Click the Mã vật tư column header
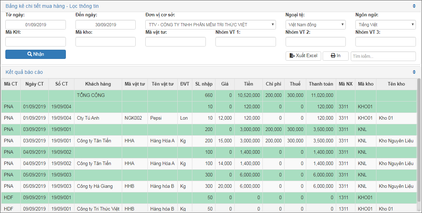The image size is (422, 213). (135, 84)
